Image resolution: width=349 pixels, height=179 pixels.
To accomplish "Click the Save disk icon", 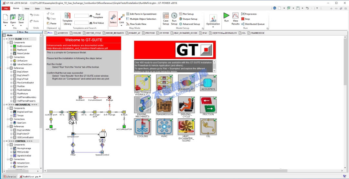I will point(21,17).
